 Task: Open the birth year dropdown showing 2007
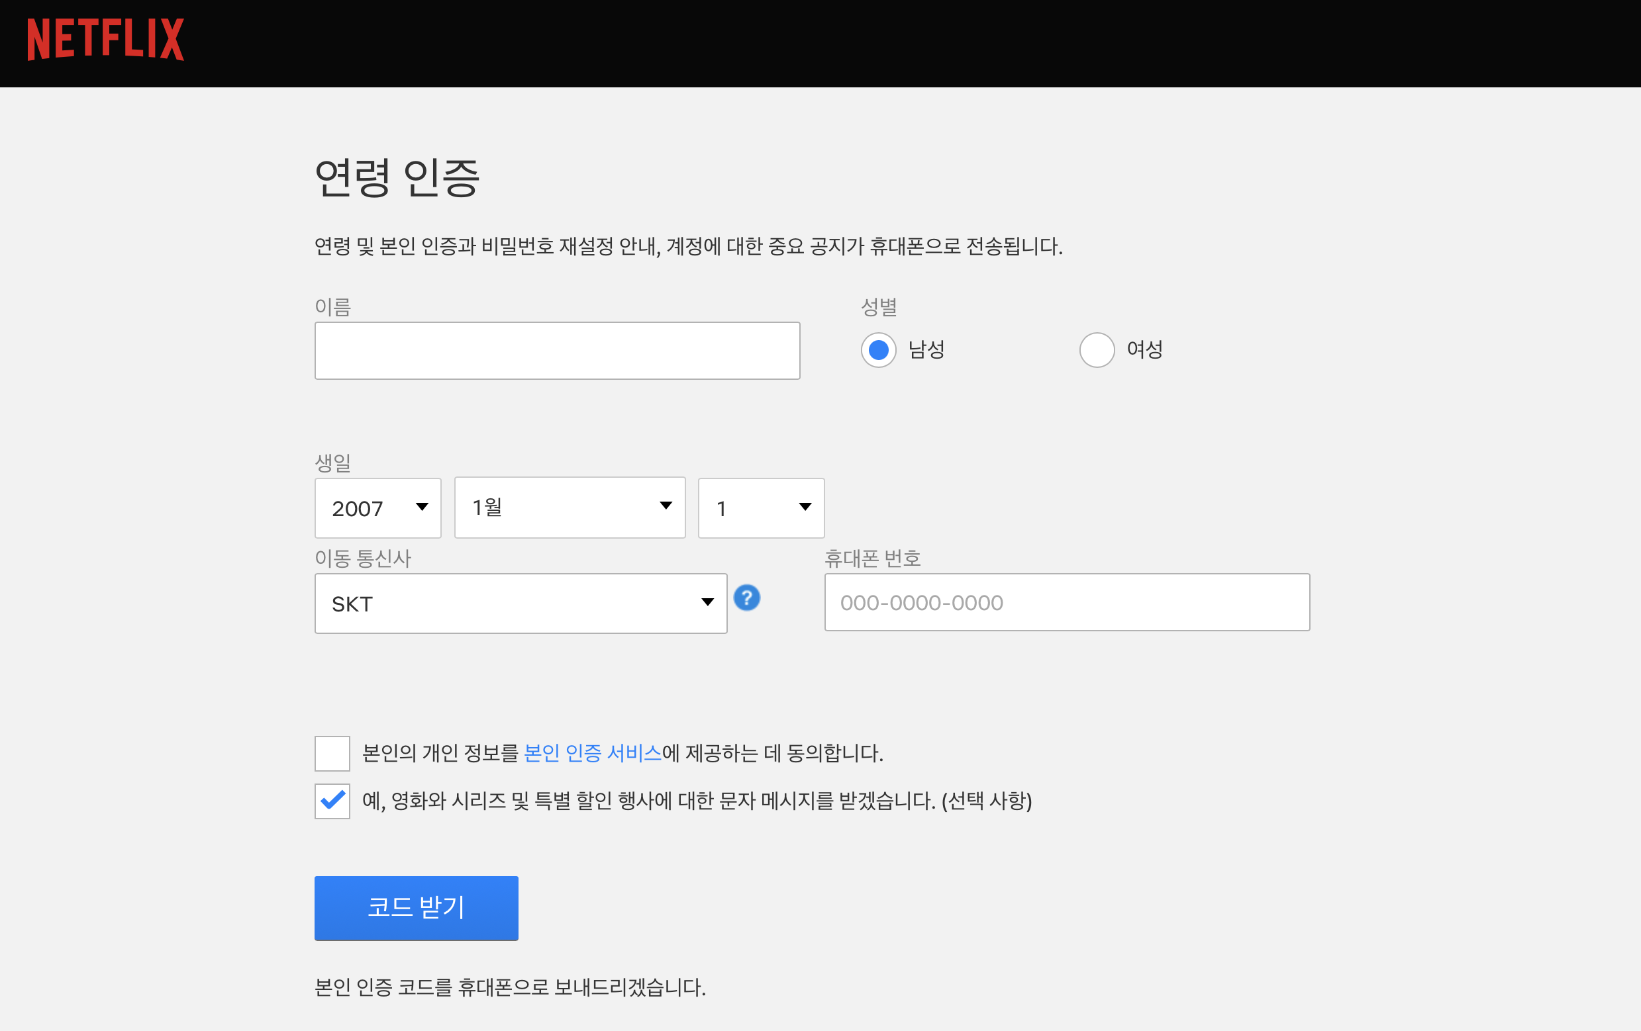click(378, 508)
